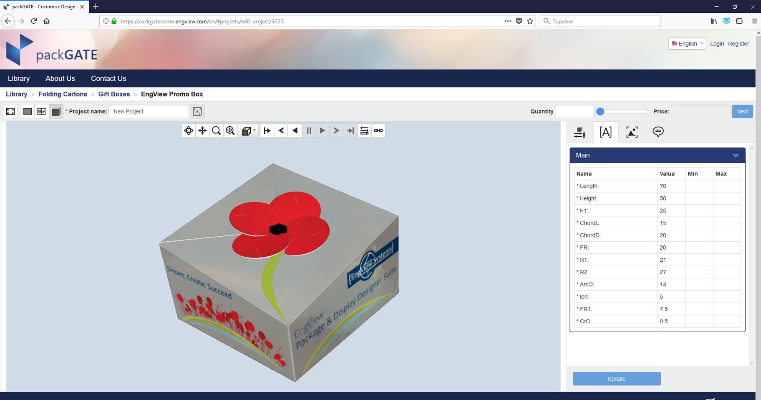Bookmark this page with star icon

pyautogui.click(x=530, y=21)
